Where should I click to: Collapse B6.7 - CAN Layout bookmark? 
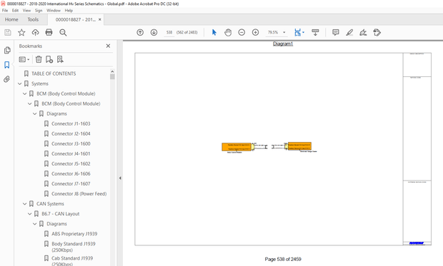(30, 214)
